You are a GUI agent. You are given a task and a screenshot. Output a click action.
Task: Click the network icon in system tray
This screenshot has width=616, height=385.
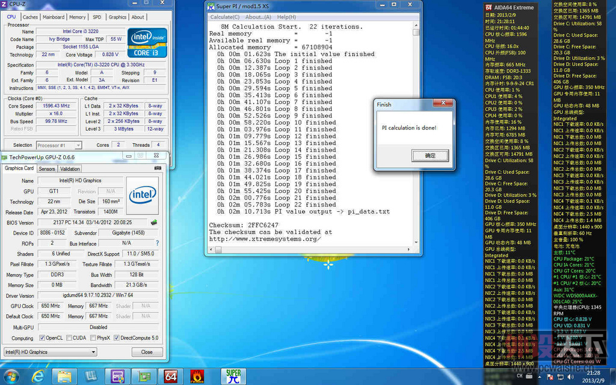(x=561, y=377)
